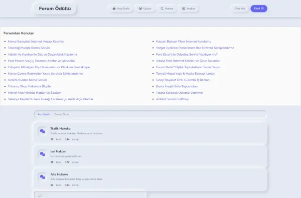The height and width of the screenshot is (198, 301).
Task: Open Konya Çumra Rottweiler Yavru topic
Action: pyautogui.click(x=45, y=74)
